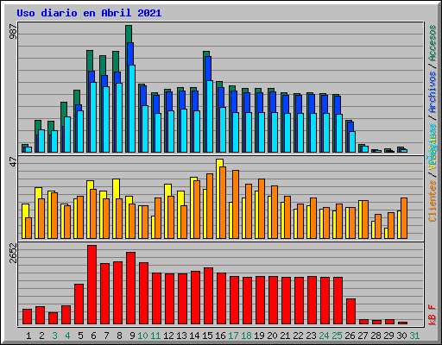Click the vertical "Accesos" legend label

[433, 43]
